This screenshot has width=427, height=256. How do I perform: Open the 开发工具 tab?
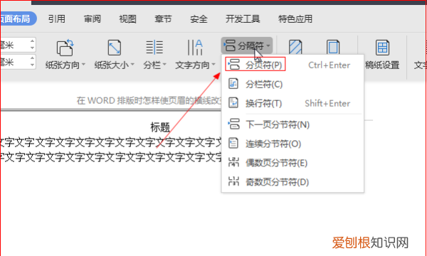243,19
